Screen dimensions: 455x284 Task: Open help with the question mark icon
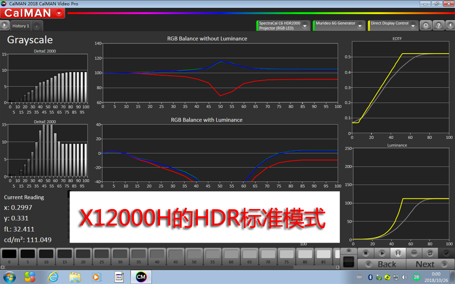pyautogui.click(x=438, y=25)
